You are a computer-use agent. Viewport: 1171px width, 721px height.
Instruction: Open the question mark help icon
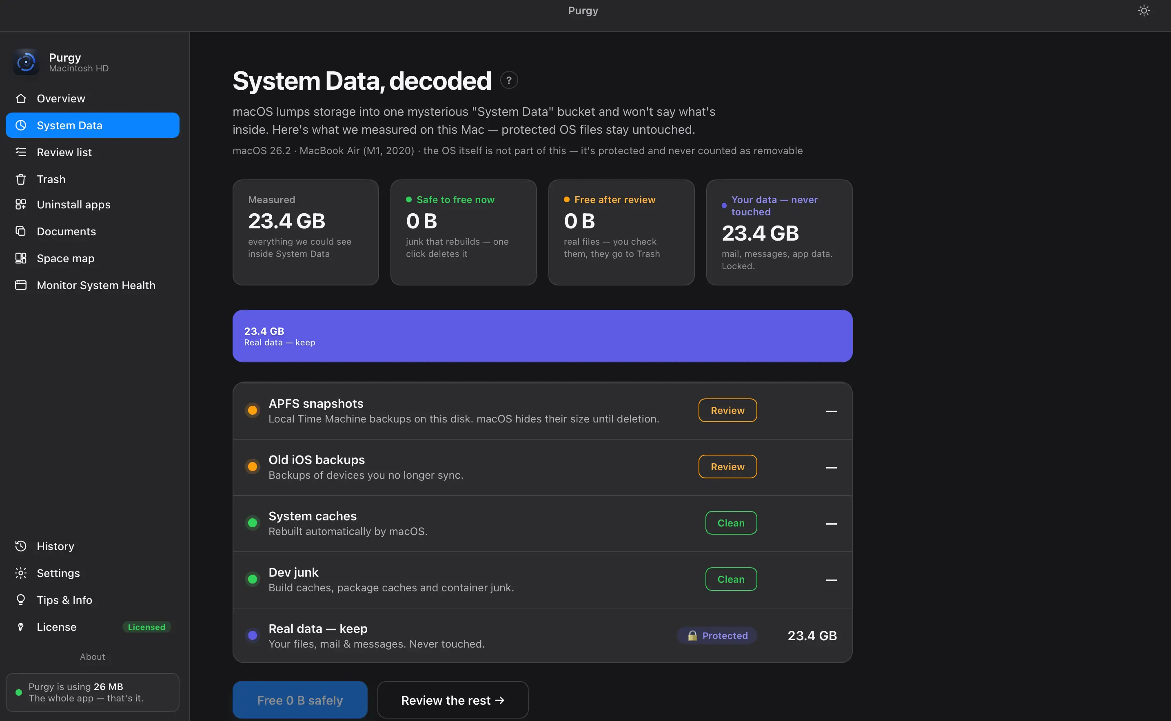coord(509,80)
